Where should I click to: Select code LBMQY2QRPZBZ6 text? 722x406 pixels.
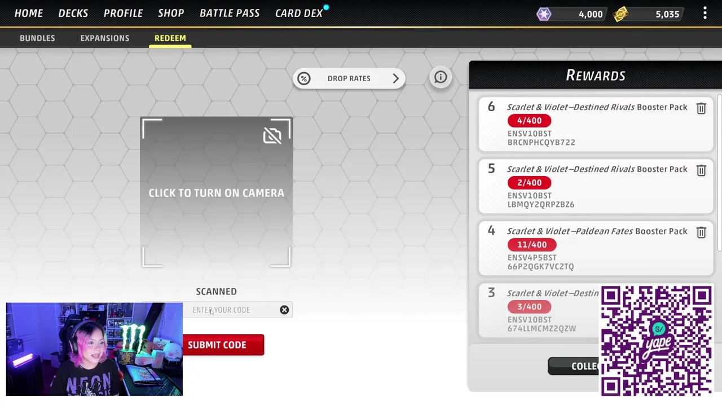541,205
